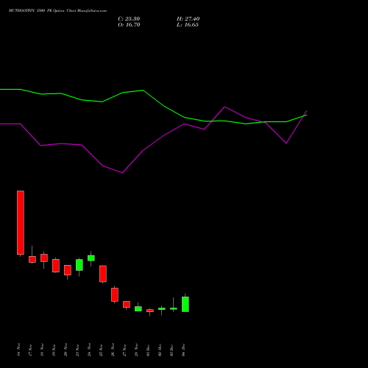Click the red candle for 26 Nov

pos(115,294)
